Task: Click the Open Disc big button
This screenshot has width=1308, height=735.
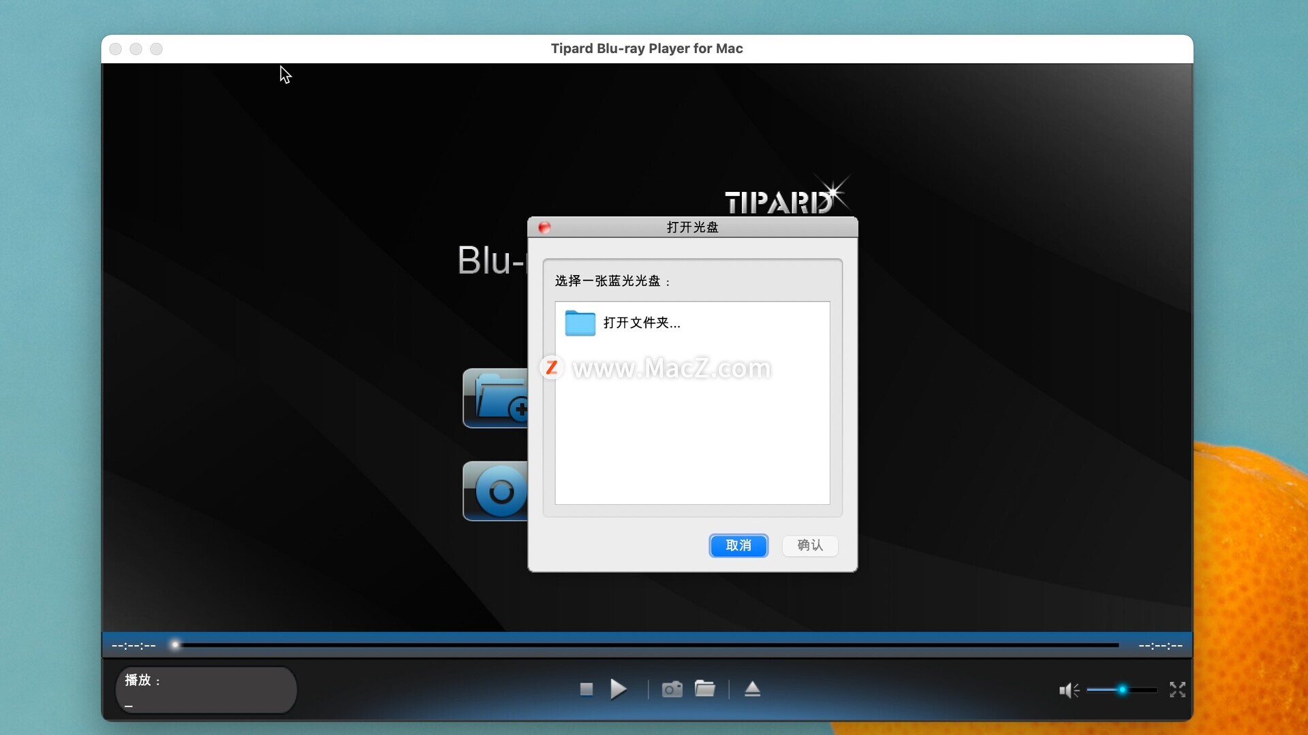Action: (x=495, y=491)
